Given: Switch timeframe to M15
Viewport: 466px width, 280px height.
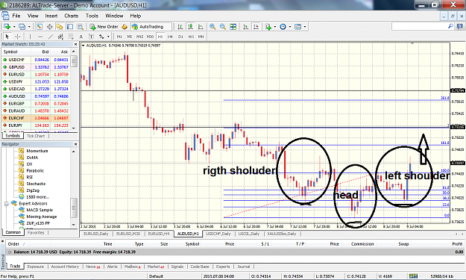Looking at the screenshot, I should tap(139, 37).
